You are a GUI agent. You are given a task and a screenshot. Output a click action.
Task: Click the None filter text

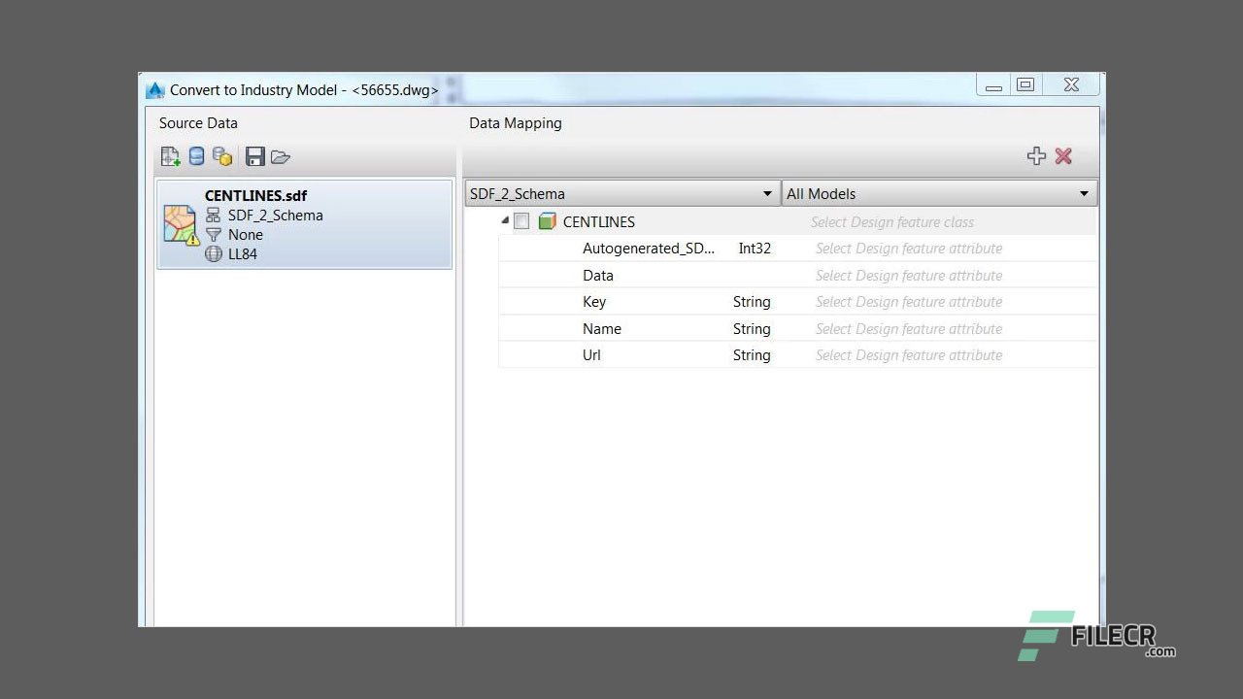246,235
